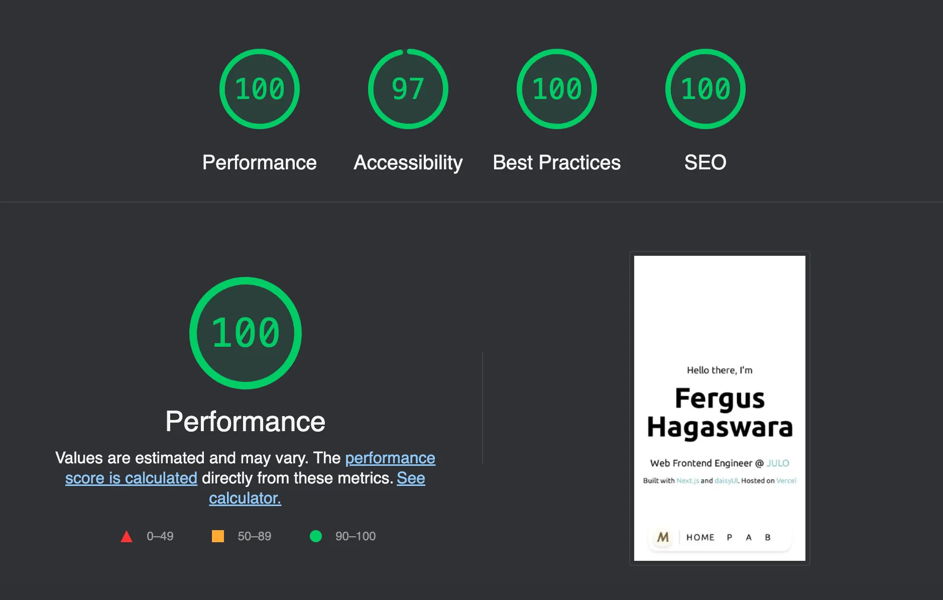Click the Vercel link in the preview

786,480
